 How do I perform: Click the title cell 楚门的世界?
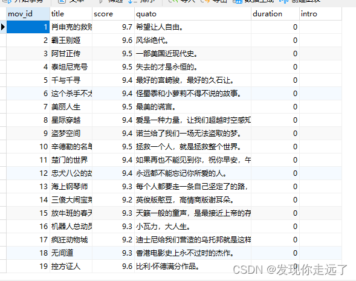click(x=71, y=160)
